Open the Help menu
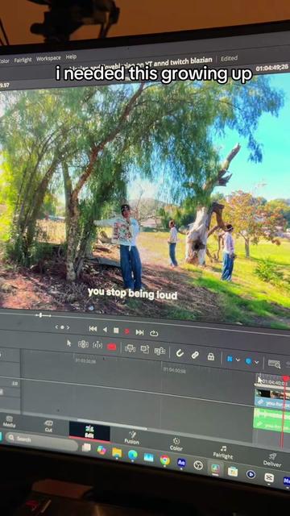The width and height of the screenshot is (290, 516). 71,56
